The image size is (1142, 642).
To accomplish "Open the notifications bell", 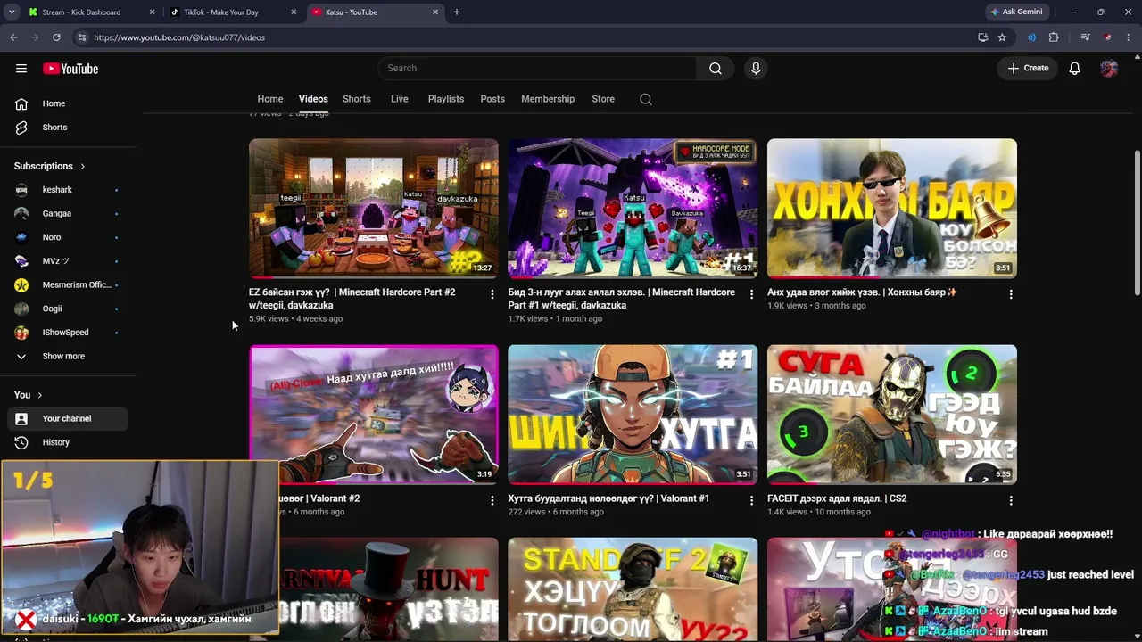I will 1075,68.
